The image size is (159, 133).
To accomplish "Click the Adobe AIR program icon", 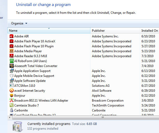I will pos(11,36).
